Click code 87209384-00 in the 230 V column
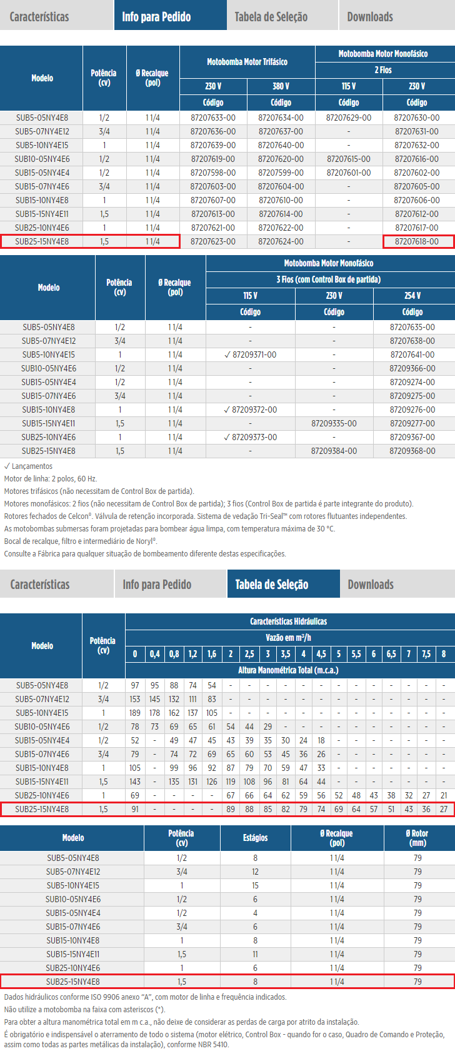 click(x=334, y=451)
